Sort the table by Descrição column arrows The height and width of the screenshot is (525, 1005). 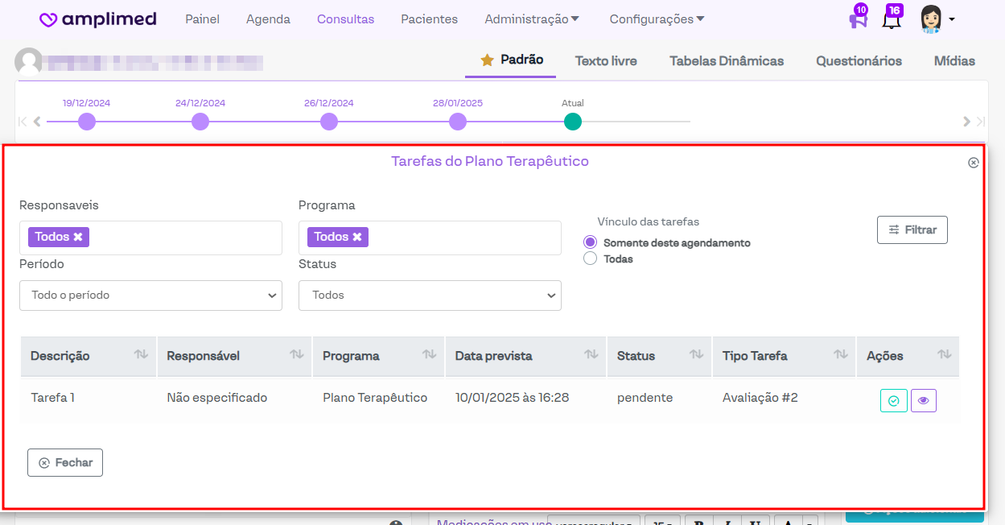pos(141,354)
